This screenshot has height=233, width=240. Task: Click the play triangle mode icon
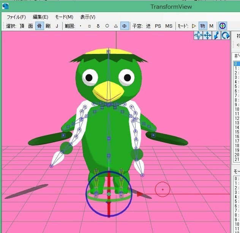(x=194, y=26)
